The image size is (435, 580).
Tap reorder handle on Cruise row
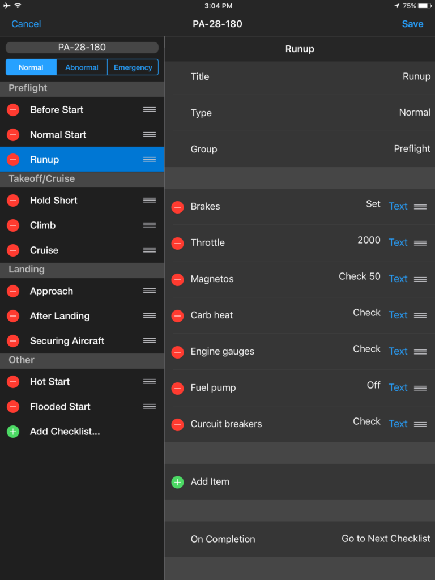click(150, 250)
